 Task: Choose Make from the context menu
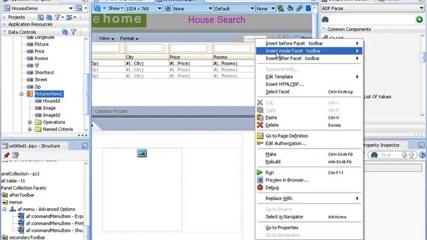pos(309,154)
